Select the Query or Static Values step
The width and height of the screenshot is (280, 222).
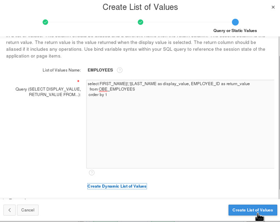click(x=235, y=22)
